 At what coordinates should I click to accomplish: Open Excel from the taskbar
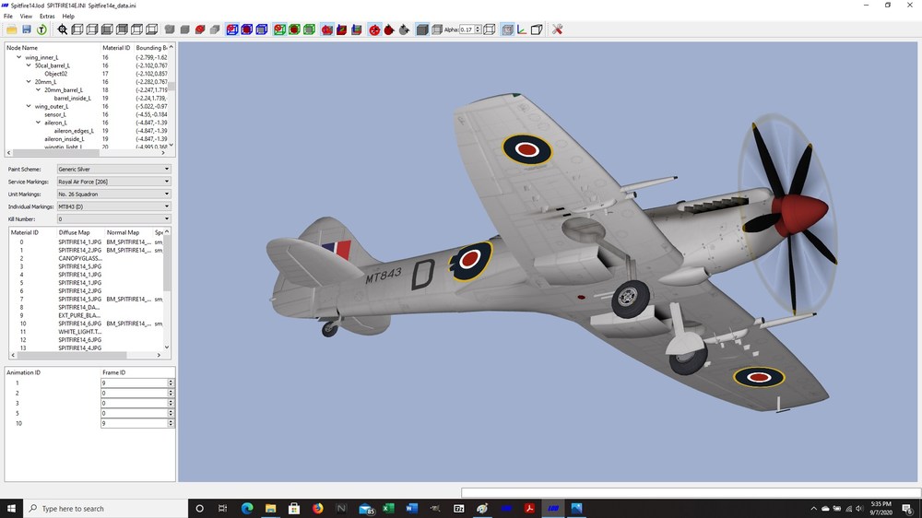click(388, 509)
